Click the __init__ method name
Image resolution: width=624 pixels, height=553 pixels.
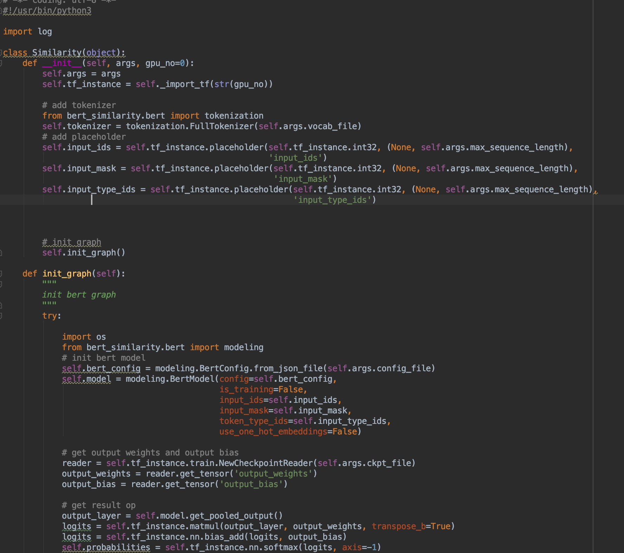tap(62, 63)
